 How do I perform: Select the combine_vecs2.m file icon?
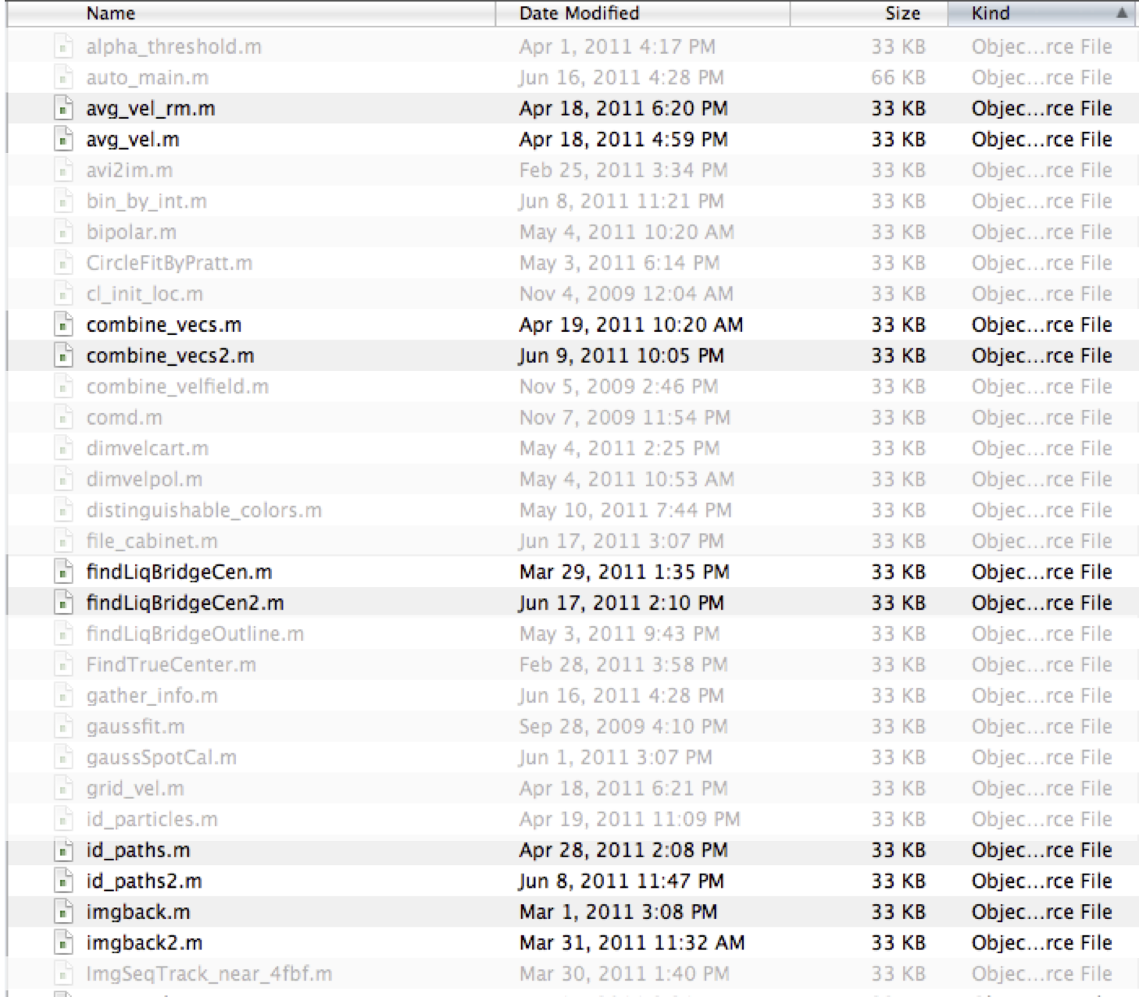point(63,356)
